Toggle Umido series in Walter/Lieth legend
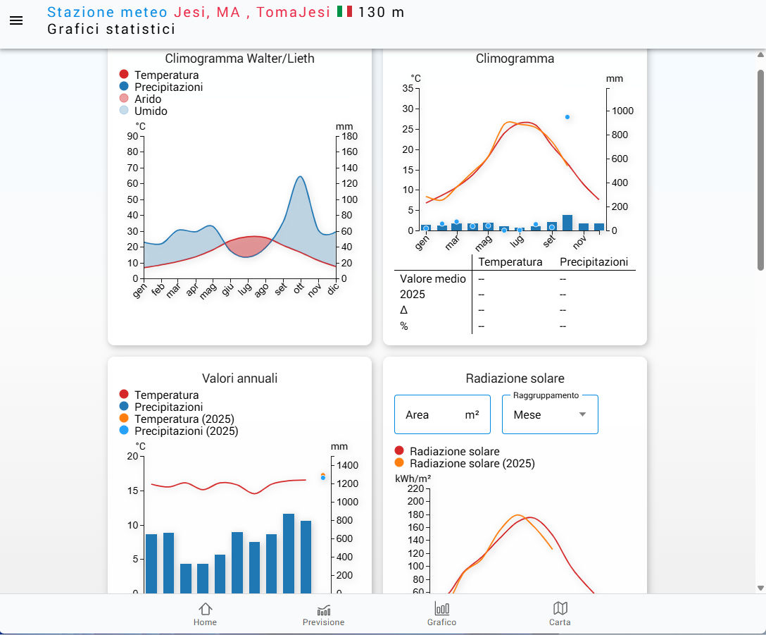The width and height of the screenshot is (766, 635). pos(151,111)
